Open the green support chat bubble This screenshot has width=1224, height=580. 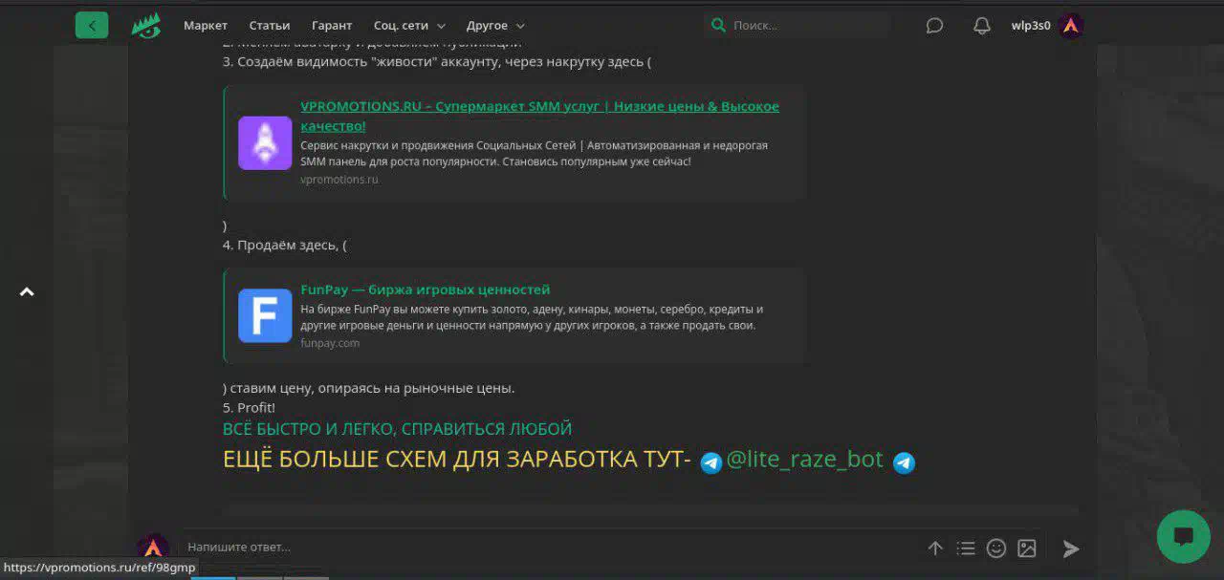pyautogui.click(x=1183, y=536)
